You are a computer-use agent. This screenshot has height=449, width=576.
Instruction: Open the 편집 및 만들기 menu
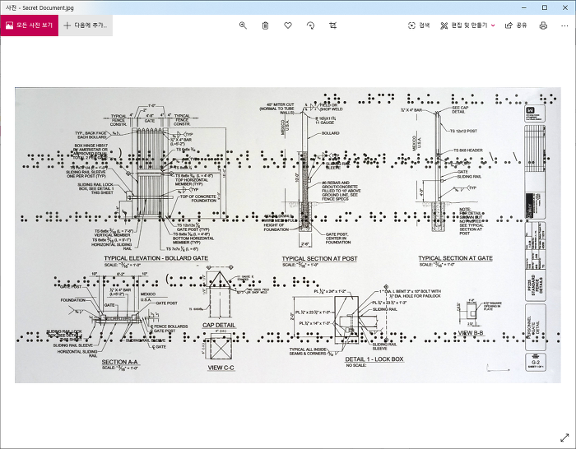467,25
